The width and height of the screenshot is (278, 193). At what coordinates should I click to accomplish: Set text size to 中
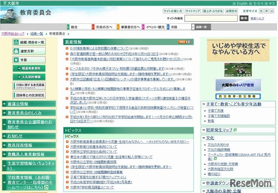266,11
